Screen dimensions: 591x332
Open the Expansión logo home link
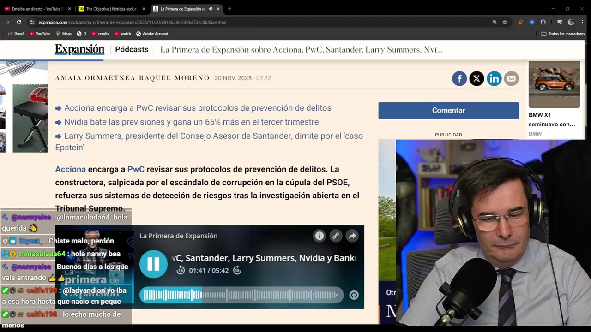point(79,49)
